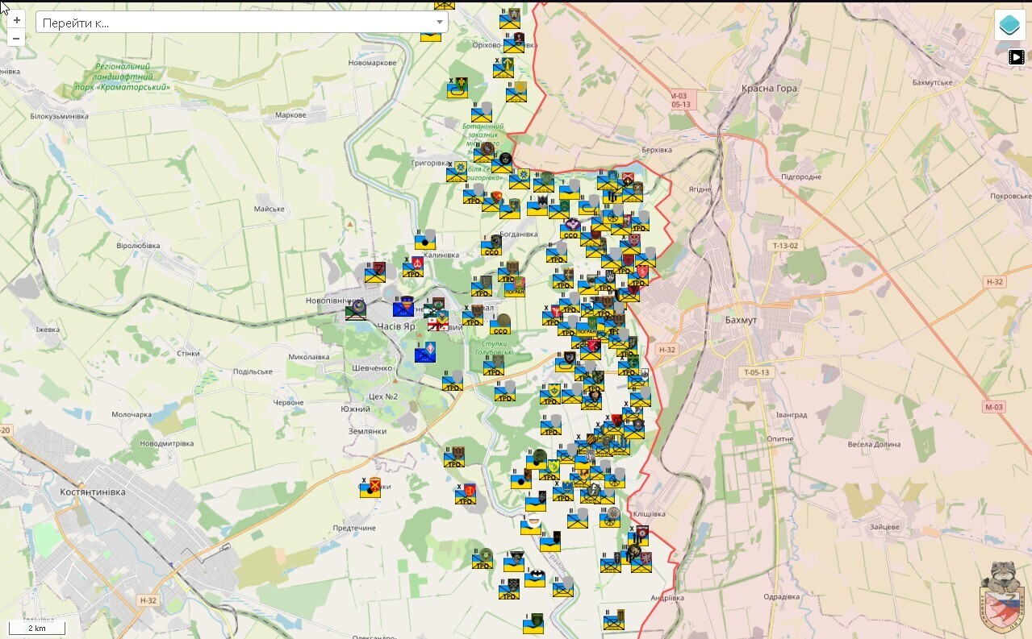
Task: Click the cat mascot logo
Action: pyautogui.click(x=1003, y=596)
